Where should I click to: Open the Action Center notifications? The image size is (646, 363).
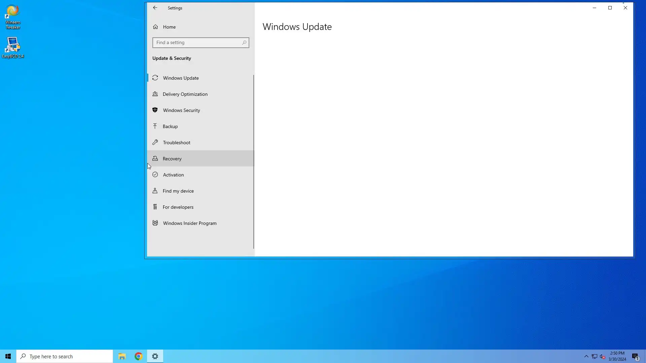pyautogui.click(x=635, y=356)
